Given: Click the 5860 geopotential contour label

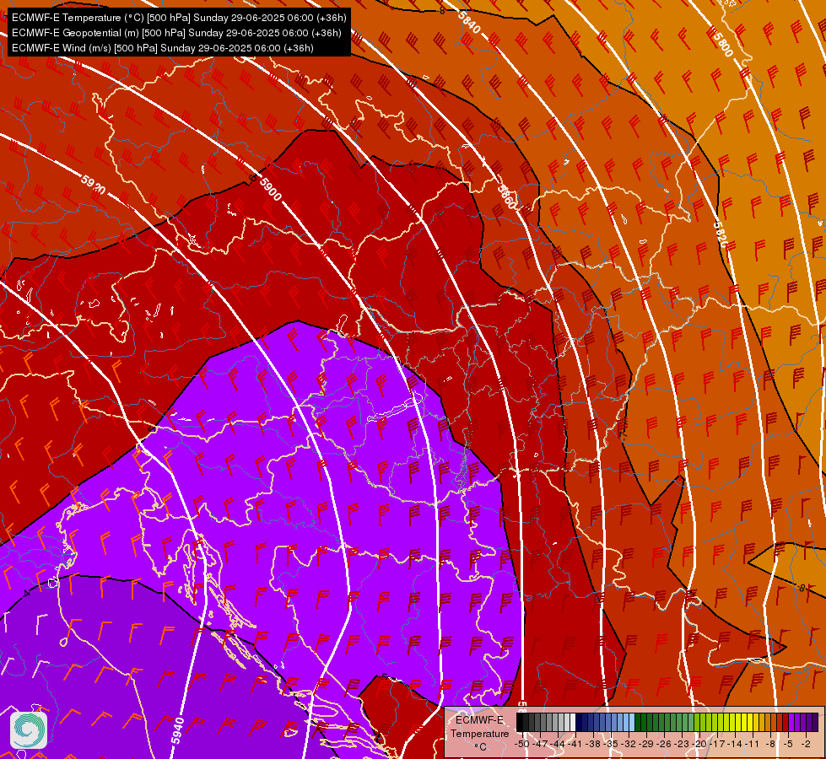Looking at the screenshot, I should click(506, 197).
